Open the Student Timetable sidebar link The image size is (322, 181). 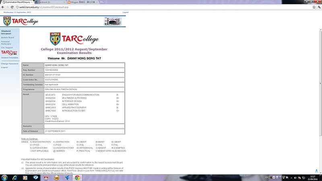[9, 58]
